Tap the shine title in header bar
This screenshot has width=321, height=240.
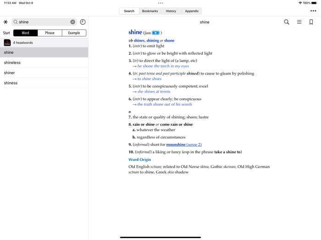click(x=205, y=22)
